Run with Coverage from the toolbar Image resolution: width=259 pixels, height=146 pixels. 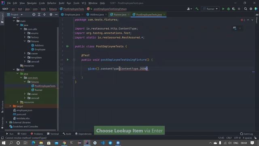[234, 9]
